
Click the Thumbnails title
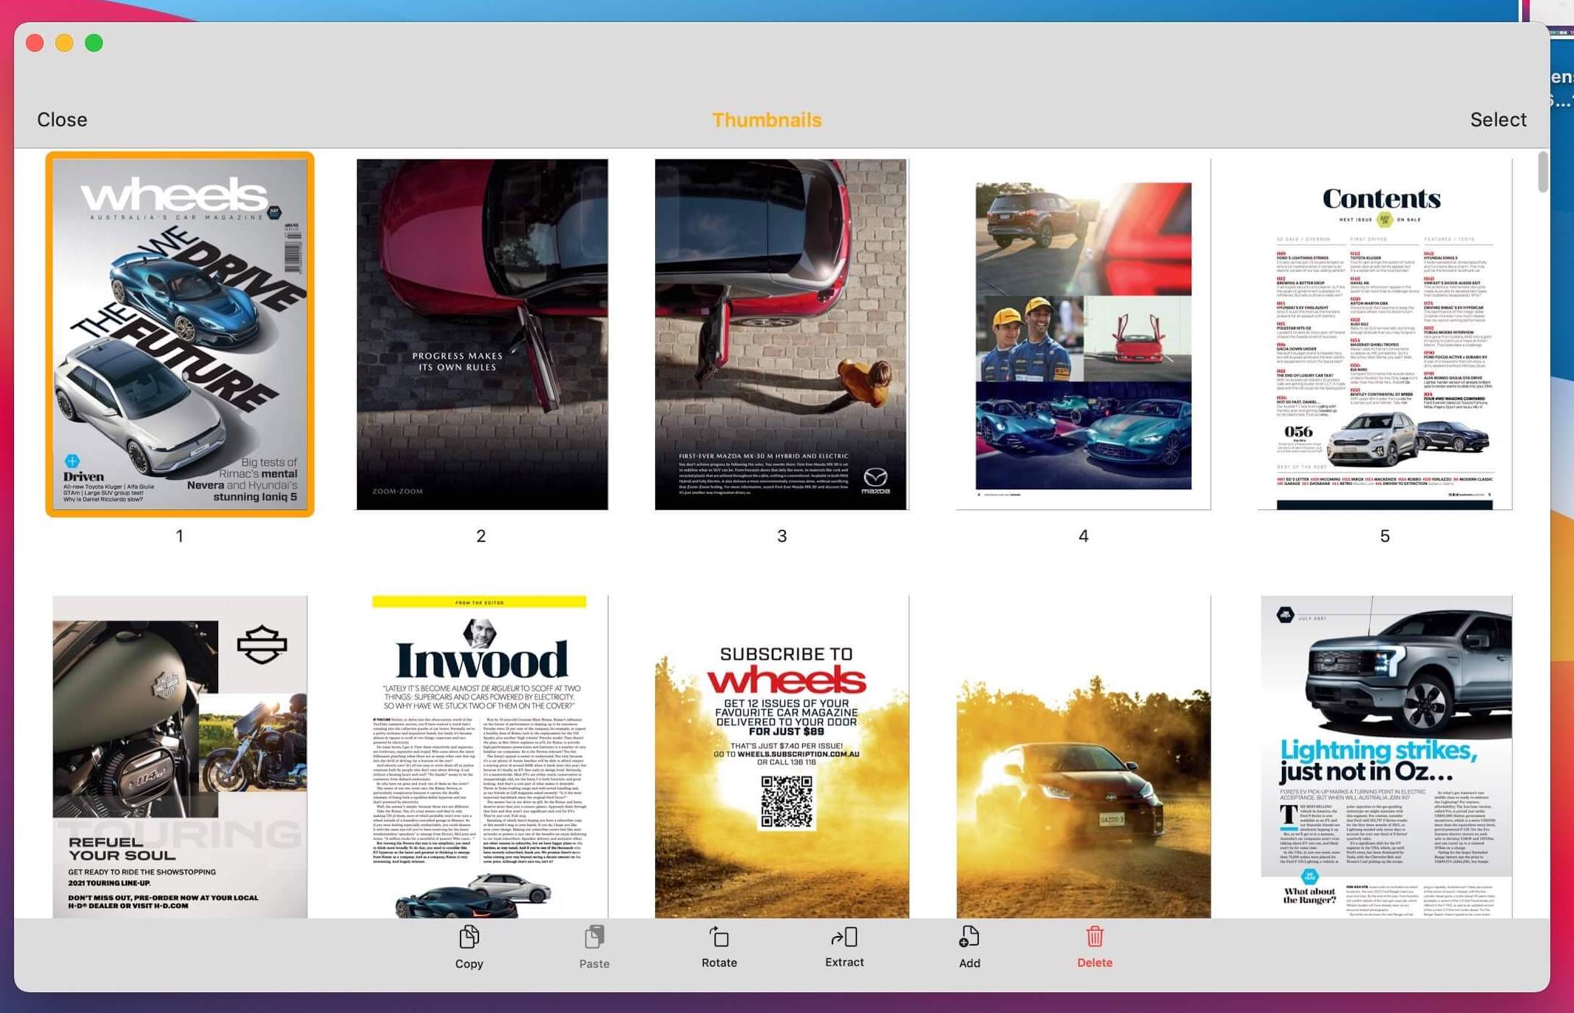767,120
